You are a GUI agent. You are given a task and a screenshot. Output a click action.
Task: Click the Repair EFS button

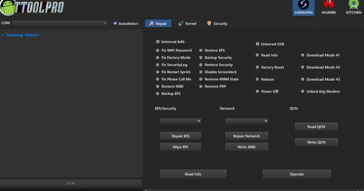coord(181,136)
